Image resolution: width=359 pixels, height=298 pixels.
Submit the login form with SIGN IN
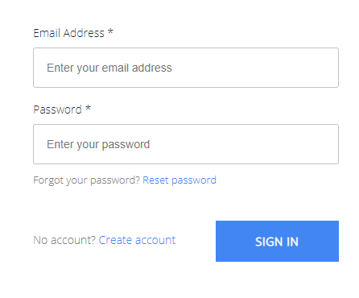pos(277,241)
